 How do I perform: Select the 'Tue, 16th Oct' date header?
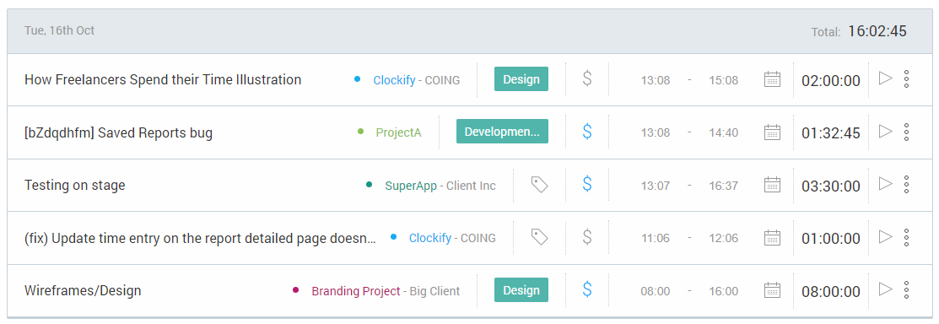coord(59,30)
